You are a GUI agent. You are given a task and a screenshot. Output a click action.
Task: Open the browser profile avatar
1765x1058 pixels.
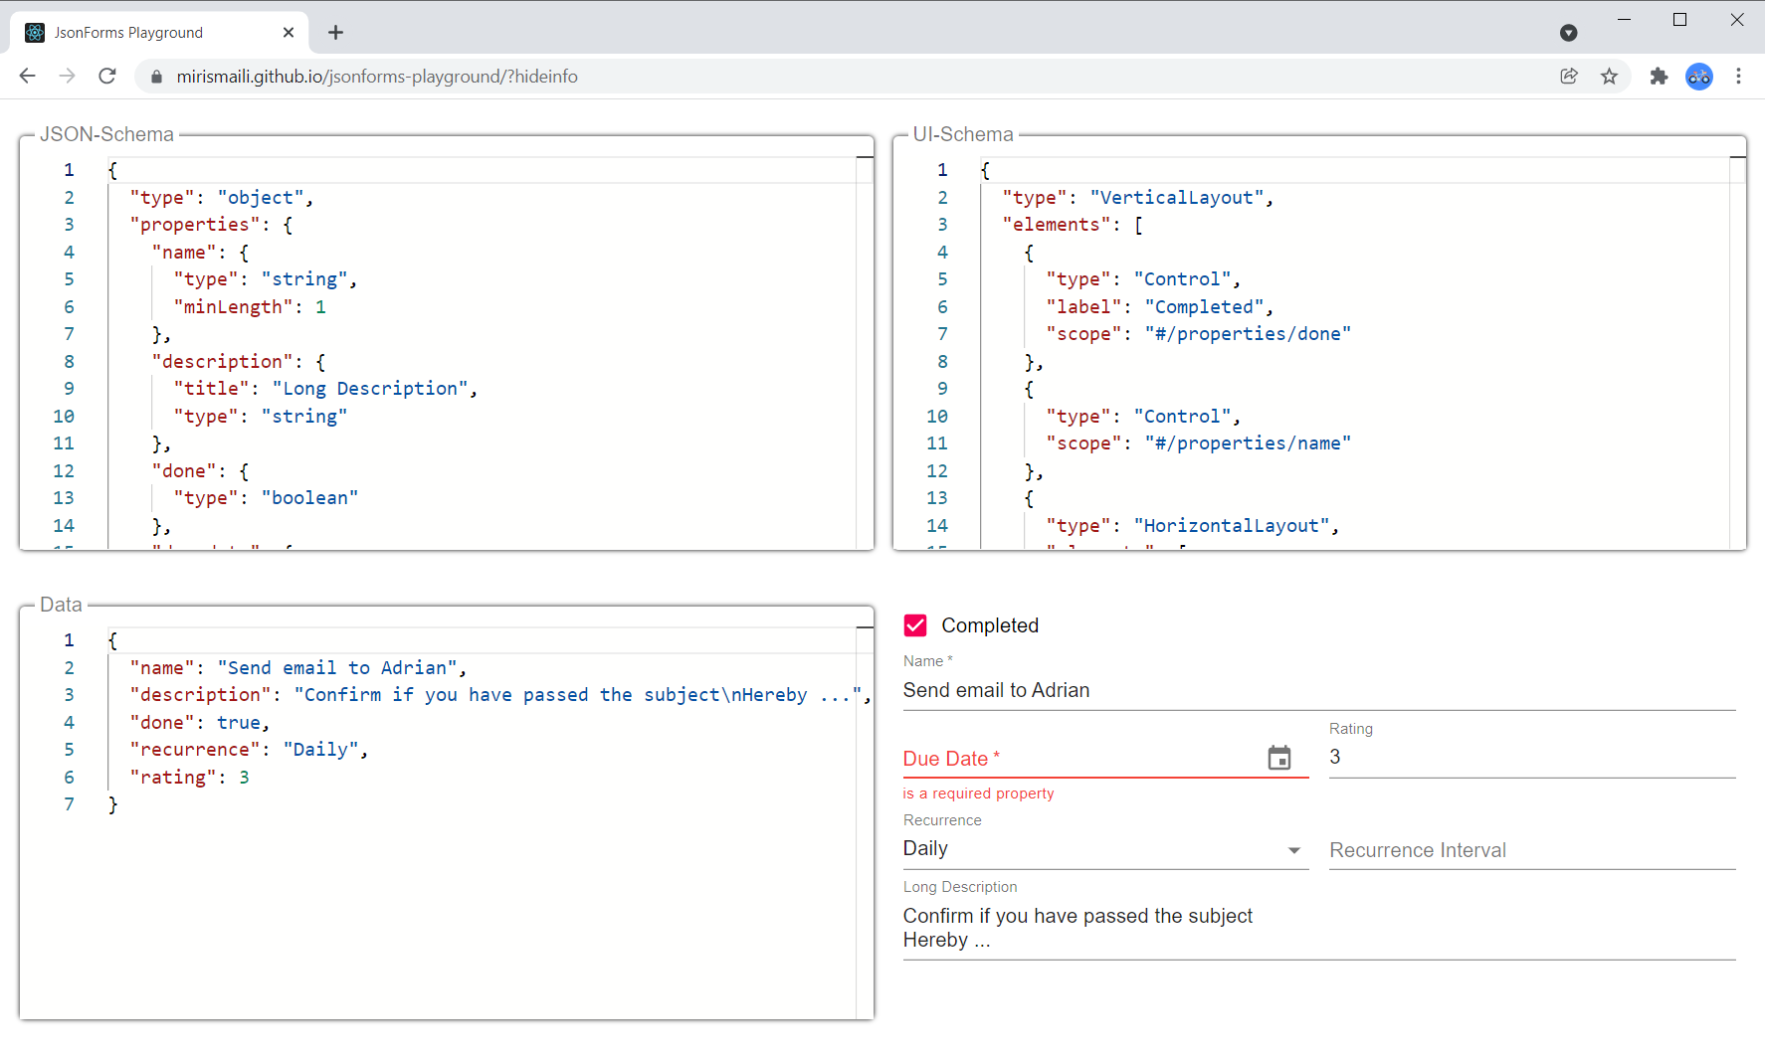point(1699,77)
